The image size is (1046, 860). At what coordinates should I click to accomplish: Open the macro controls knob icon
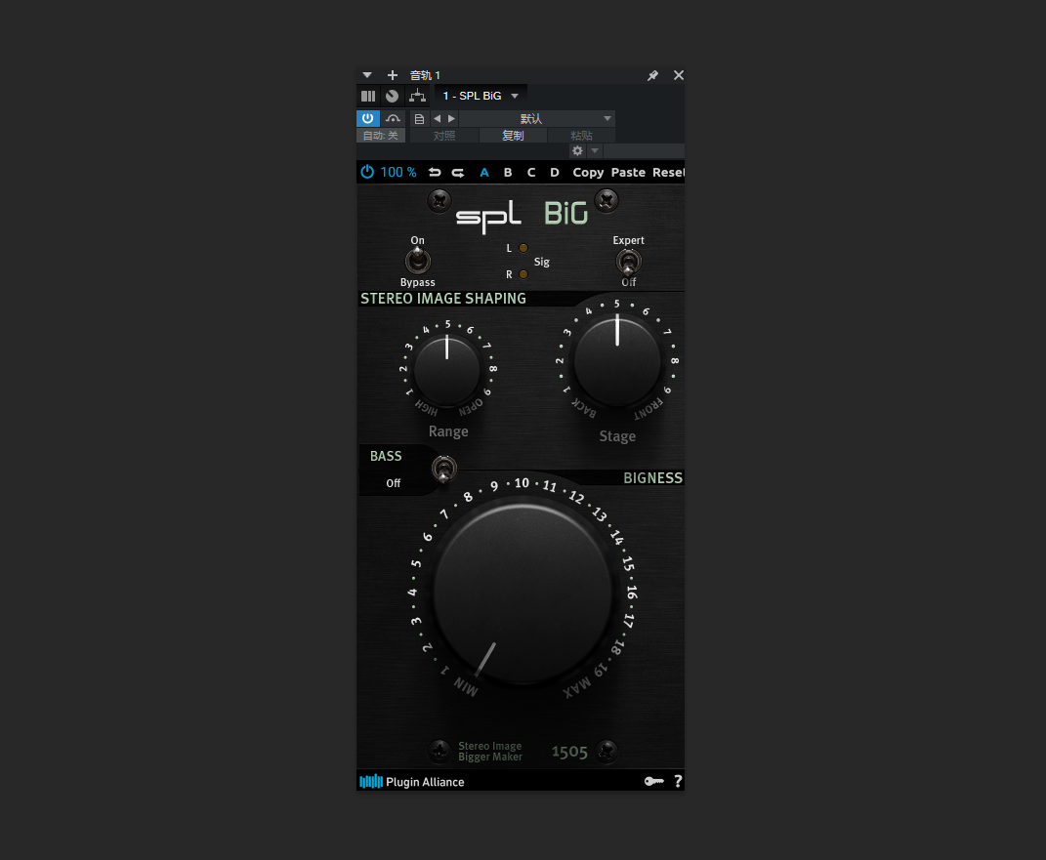pos(393,96)
